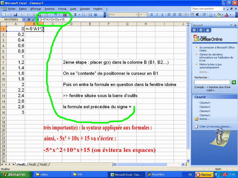The width and height of the screenshot is (238, 178).
Task: Save the workbook with the floppy icon
Action: point(15,15)
